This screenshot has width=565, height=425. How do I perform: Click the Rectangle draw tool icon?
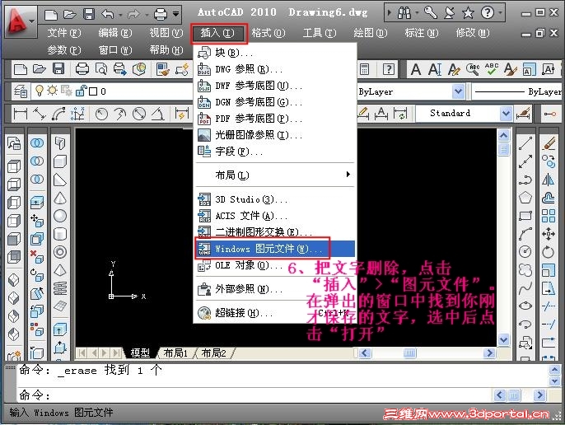point(525,216)
